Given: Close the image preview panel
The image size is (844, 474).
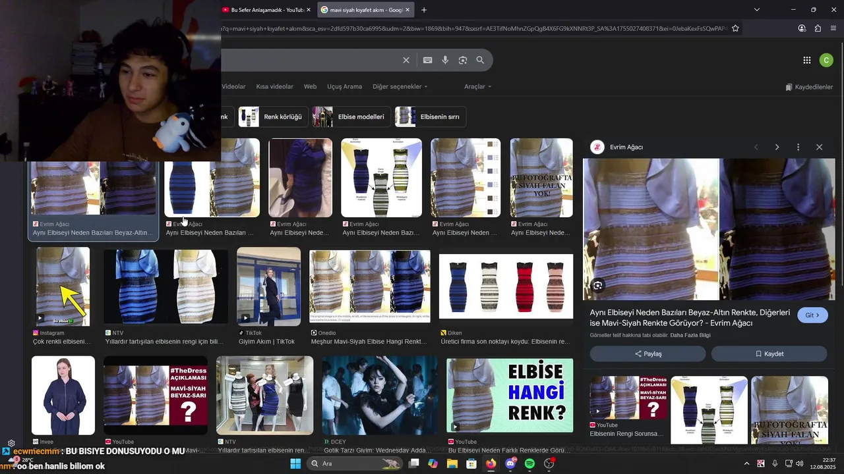Looking at the screenshot, I should 819,147.
